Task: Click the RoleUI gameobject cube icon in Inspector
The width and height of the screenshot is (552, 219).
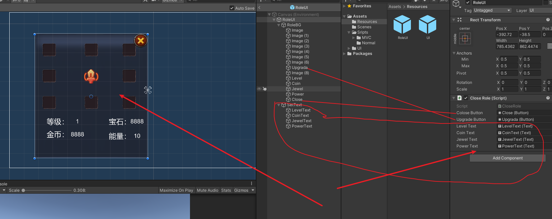Action: pos(456,3)
